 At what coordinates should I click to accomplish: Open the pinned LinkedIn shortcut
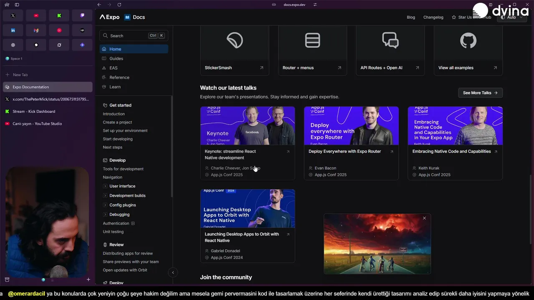tap(13, 30)
